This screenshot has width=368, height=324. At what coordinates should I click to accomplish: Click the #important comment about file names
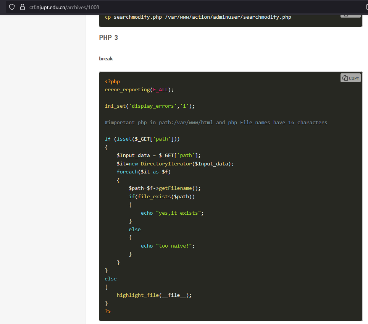216,122
